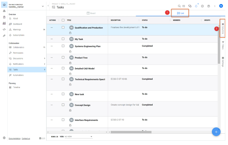Switch to the List tab

181,13
